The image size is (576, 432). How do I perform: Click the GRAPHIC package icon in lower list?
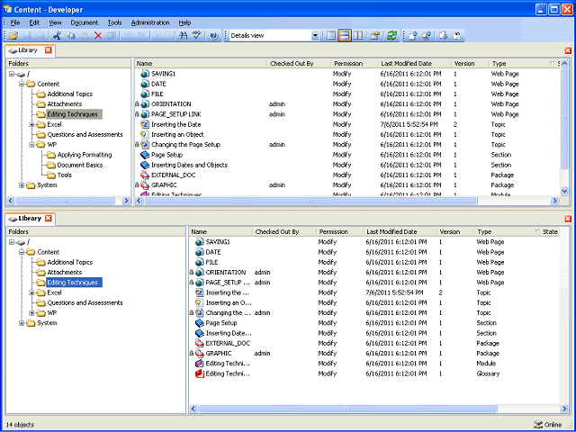coord(199,354)
